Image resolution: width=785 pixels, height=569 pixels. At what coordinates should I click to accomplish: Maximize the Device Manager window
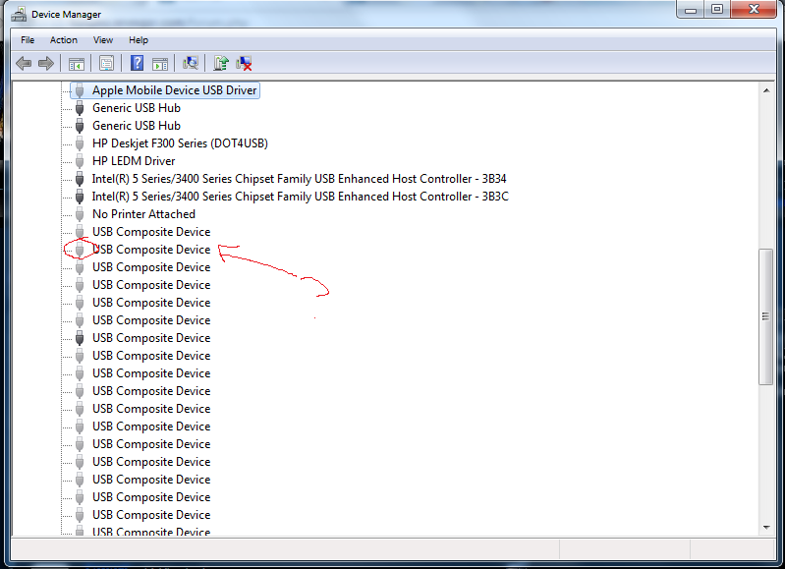(x=717, y=9)
